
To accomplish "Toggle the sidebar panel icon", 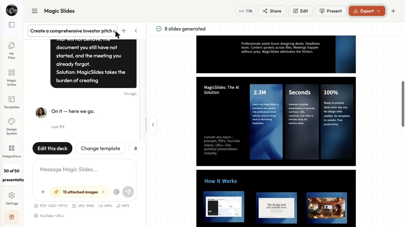I will point(12,25).
